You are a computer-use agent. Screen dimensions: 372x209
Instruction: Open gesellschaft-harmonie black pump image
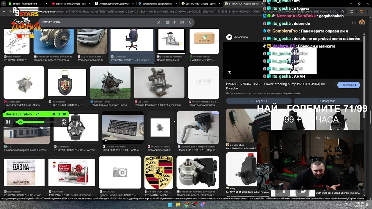click(198, 172)
